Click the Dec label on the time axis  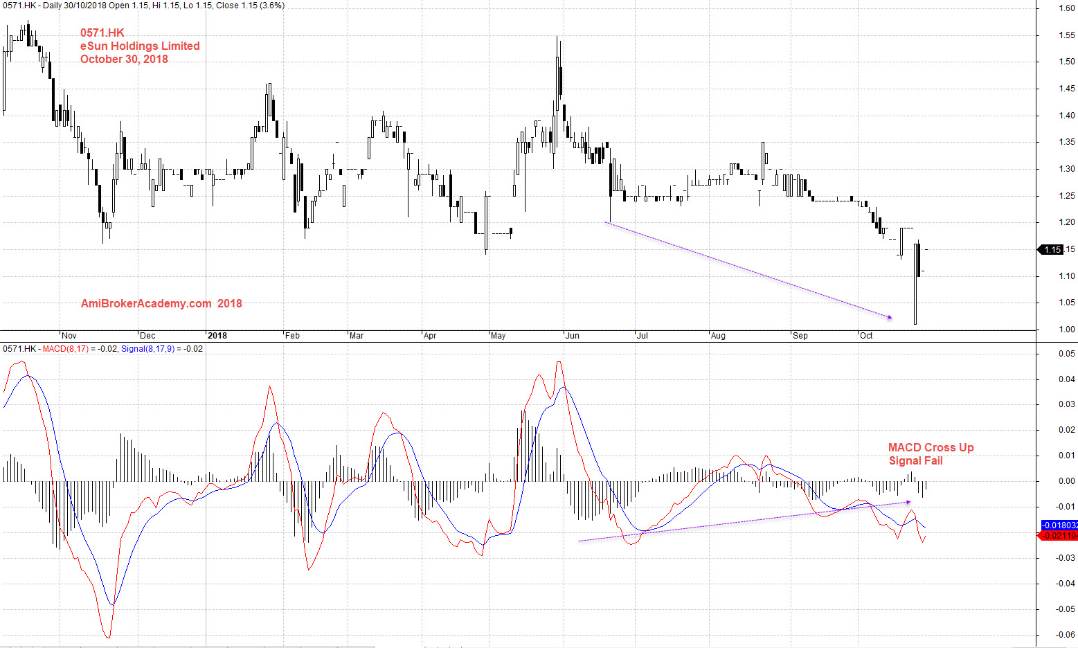[147, 336]
